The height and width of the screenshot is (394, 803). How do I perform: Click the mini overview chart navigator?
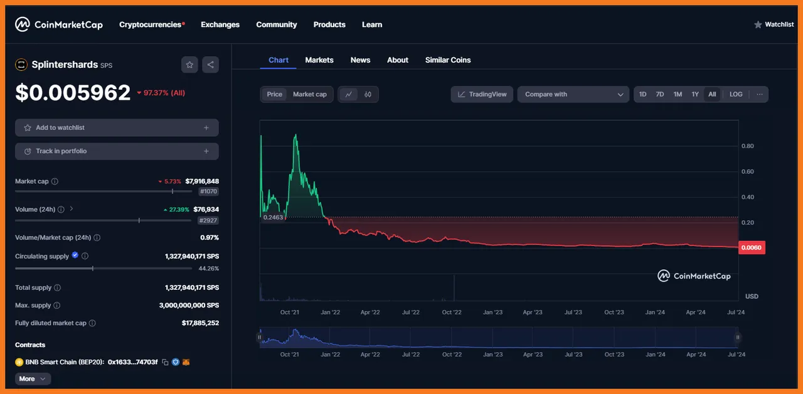point(499,338)
